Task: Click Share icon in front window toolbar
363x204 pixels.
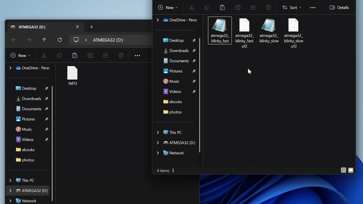Action: [253, 8]
